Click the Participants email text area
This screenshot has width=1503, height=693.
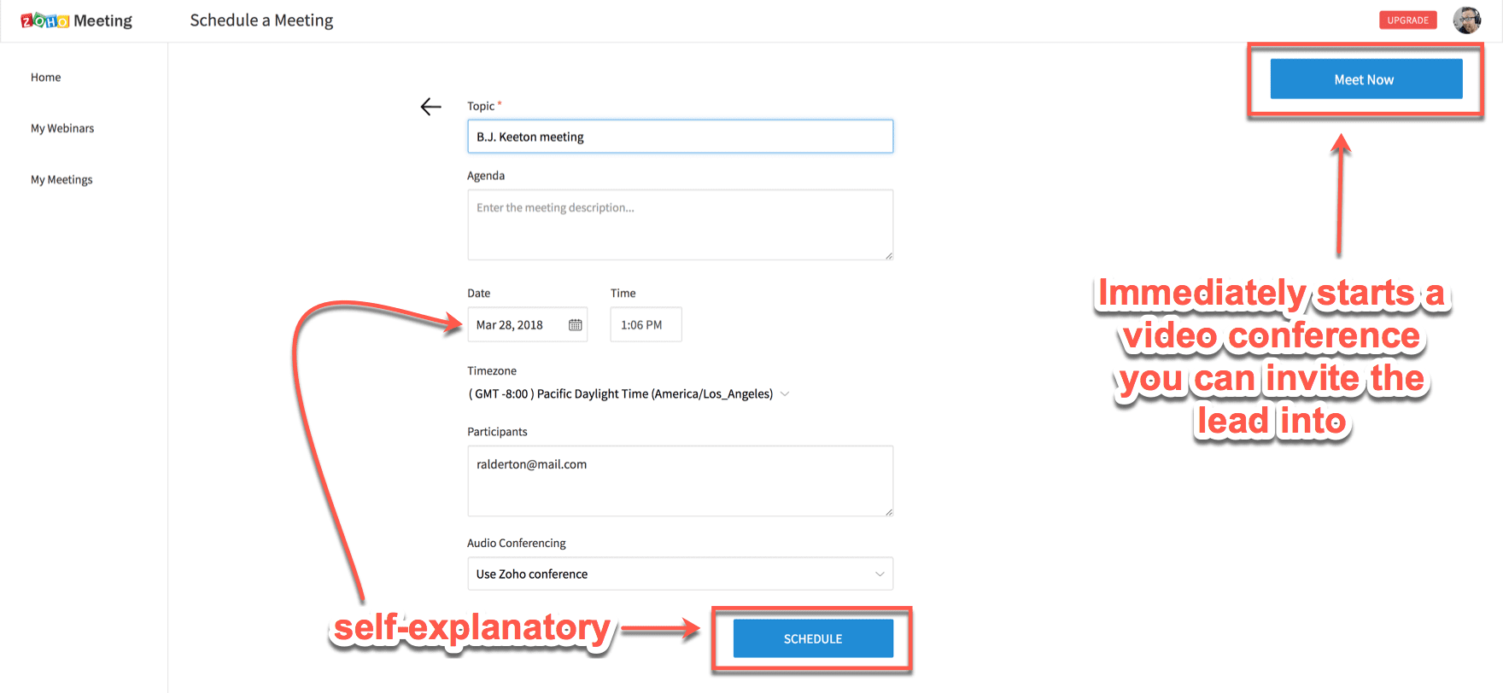[x=680, y=480]
